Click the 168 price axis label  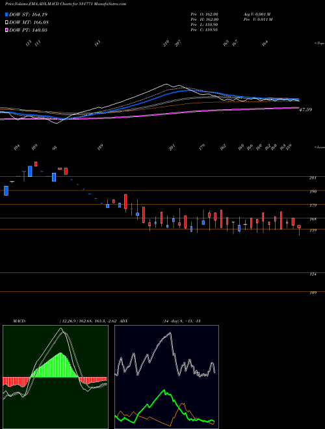(x=313, y=219)
